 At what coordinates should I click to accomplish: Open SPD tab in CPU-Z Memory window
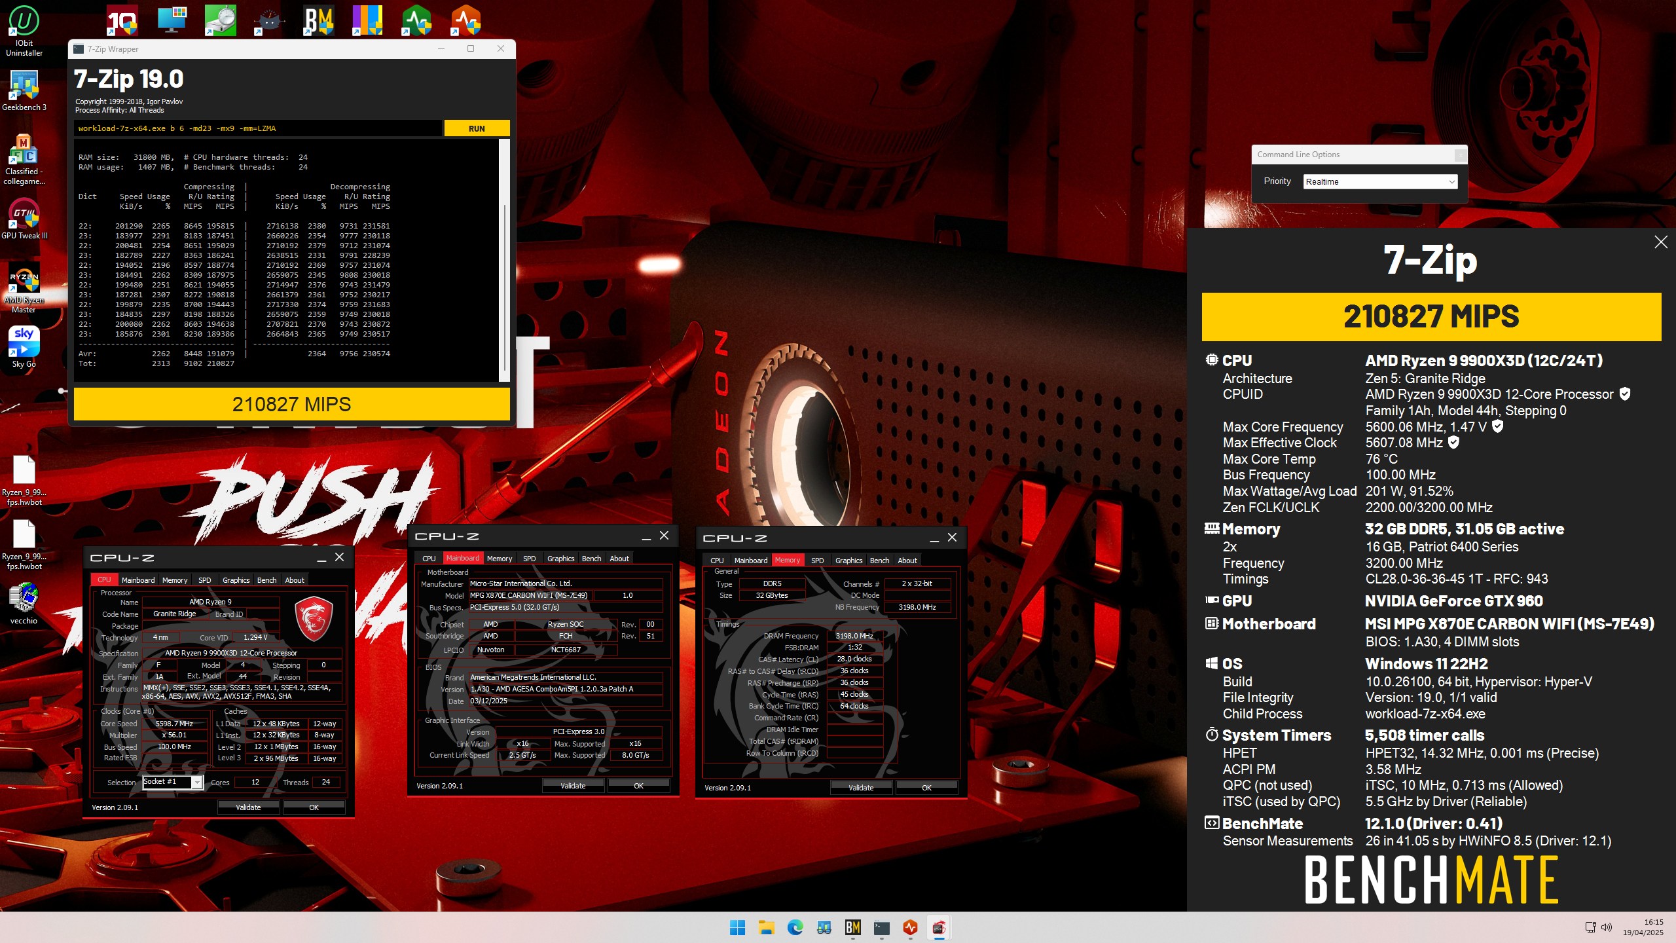click(818, 561)
